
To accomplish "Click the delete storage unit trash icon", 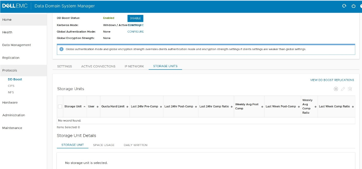I will 350,89.
